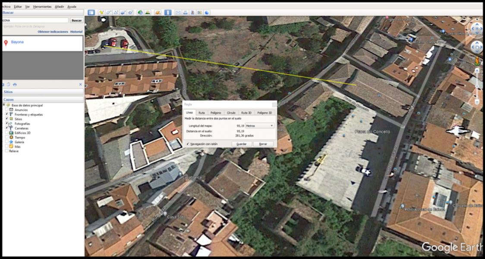Collapse the Base de datos principal tree

click(x=3, y=105)
